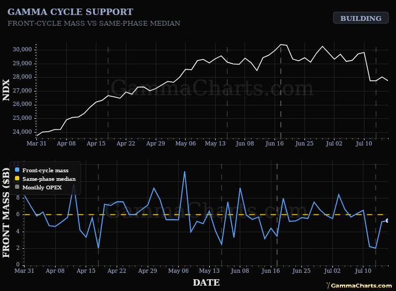This screenshot has height=291, width=396.
Task: Click the Jun 25 label on the NDX chart
Action: [x=304, y=143]
